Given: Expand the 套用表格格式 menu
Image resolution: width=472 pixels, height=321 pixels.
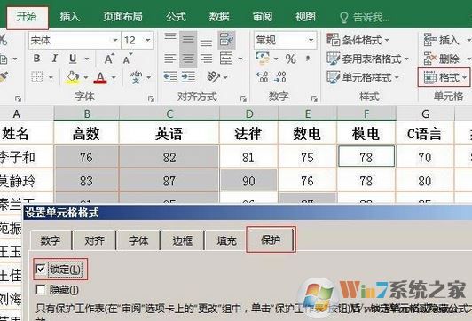Looking at the screenshot, I should click(368, 59).
